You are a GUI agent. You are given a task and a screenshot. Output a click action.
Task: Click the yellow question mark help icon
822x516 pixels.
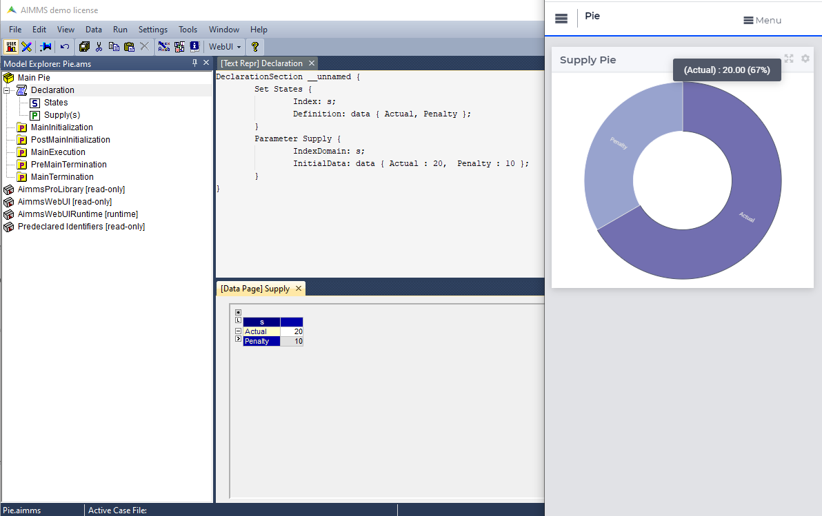pos(254,47)
